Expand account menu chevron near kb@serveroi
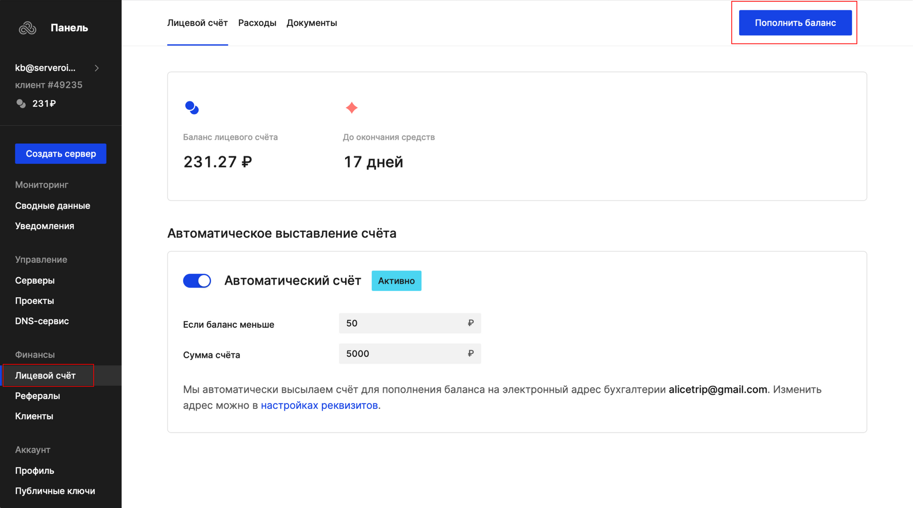Image resolution: width=913 pixels, height=508 pixels. [97, 68]
